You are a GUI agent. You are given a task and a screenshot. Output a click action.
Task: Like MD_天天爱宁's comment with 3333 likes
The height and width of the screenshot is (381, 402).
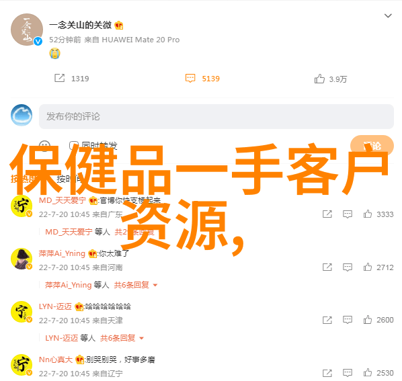coord(368,214)
